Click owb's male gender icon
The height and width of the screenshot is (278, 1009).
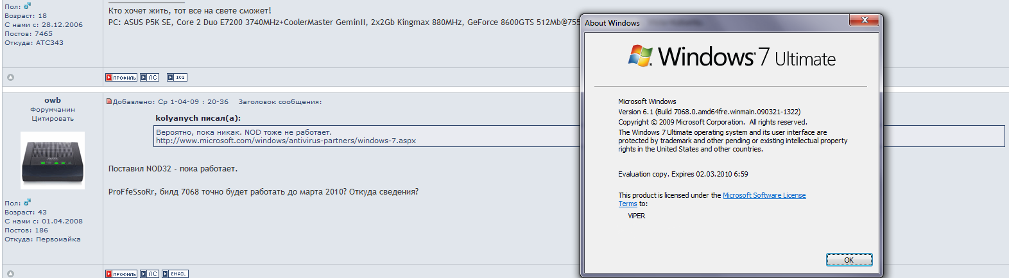28,203
